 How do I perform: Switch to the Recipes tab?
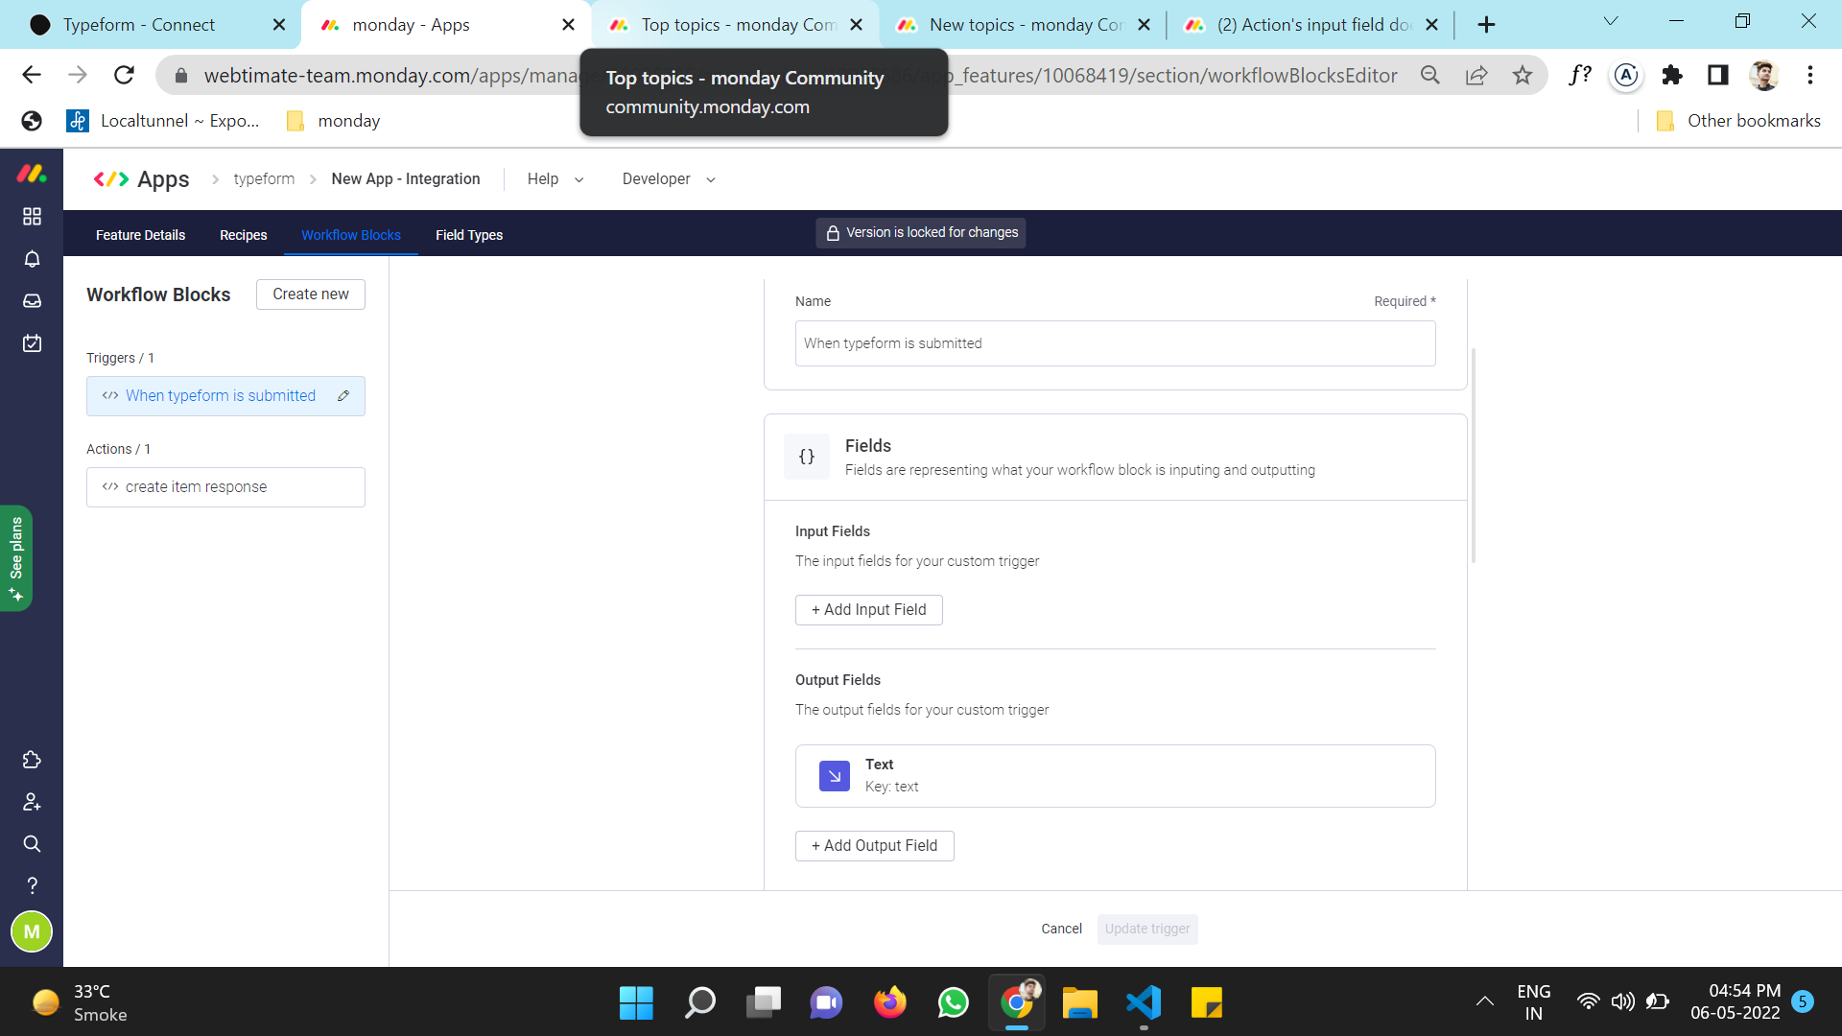(243, 235)
